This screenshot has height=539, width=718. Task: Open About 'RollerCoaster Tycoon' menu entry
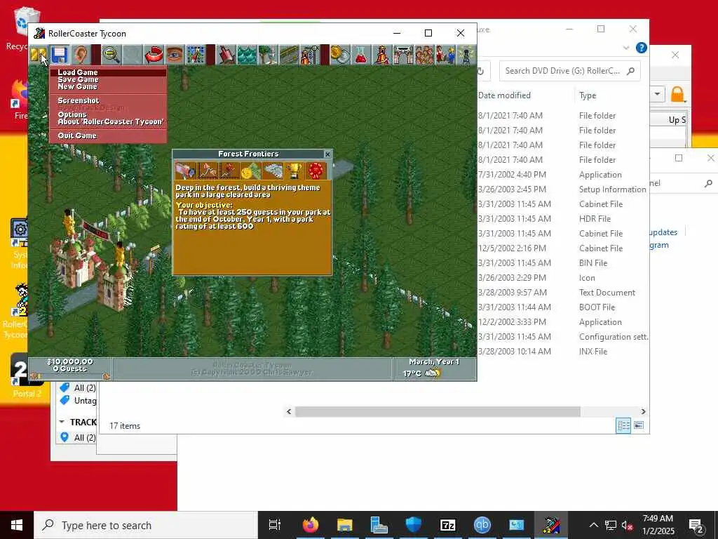point(108,122)
